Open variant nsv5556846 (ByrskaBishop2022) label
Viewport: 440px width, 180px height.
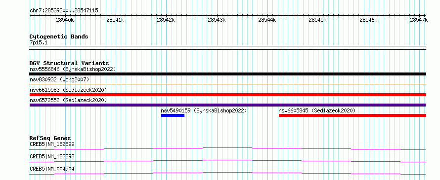coord(73,69)
